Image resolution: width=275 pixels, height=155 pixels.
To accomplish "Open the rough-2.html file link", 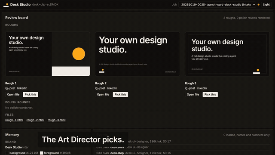I will click(35, 120).
